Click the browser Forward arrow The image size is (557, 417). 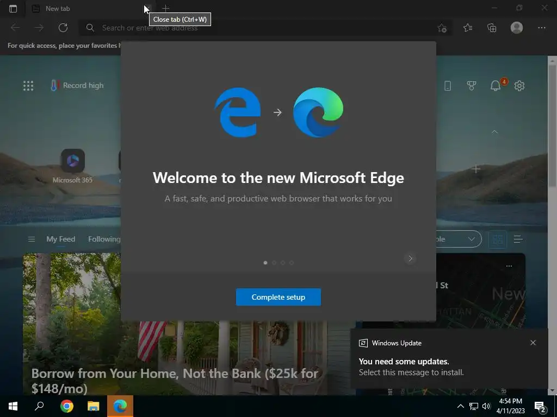point(39,28)
